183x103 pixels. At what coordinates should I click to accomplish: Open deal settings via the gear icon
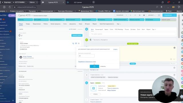(144, 15)
